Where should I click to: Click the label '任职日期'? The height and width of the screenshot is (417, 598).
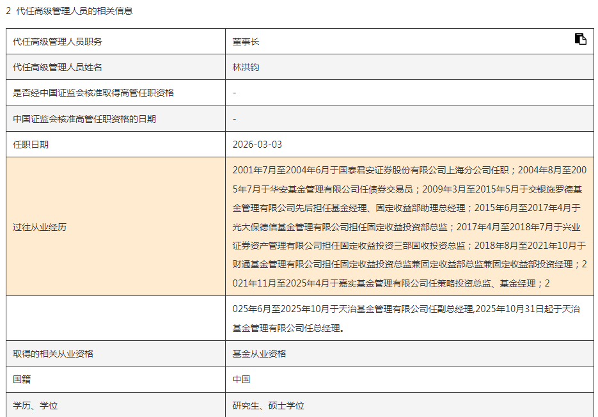click(31, 145)
